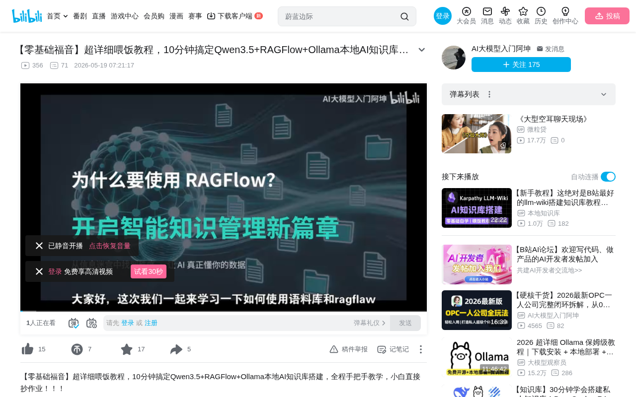Close the 登录免费享高清视频 prompt
636x397 pixels.
(x=39, y=271)
